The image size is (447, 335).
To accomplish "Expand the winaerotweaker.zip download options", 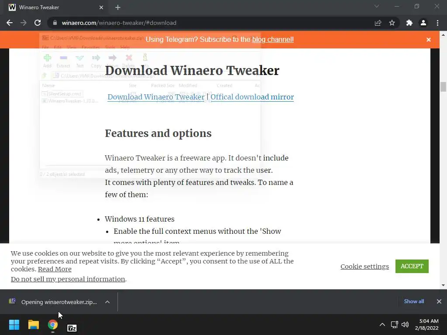I will (107, 302).
